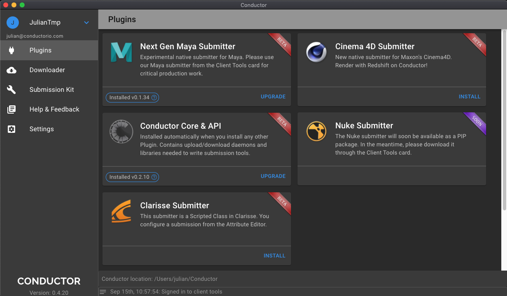This screenshot has width=507, height=296.
Task: Click help icon in Installed v0.2.10 chip
Action: coord(154,177)
